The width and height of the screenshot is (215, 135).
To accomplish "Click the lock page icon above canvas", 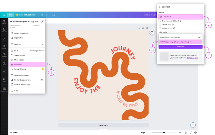I will point(139,28).
